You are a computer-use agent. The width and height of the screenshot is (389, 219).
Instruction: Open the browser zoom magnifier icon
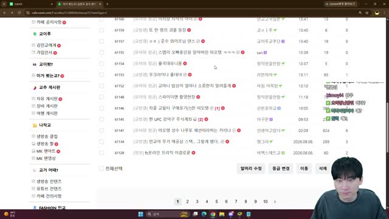click(x=360, y=13)
